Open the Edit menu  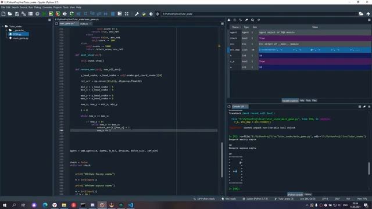point(8,8)
